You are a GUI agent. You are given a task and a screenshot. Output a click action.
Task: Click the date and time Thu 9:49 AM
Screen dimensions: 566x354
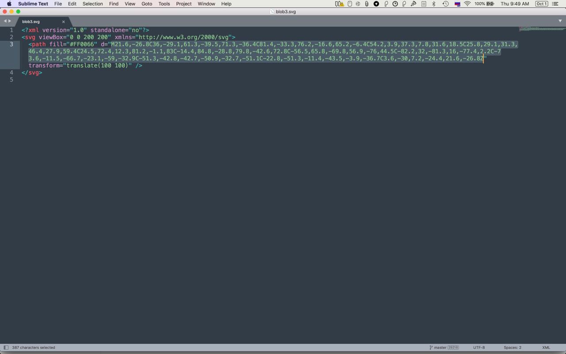point(515,4)
